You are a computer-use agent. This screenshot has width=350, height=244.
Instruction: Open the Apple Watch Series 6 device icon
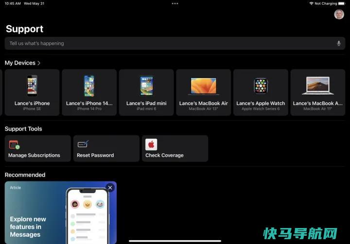pyautogui.click(x=261, y=86)
